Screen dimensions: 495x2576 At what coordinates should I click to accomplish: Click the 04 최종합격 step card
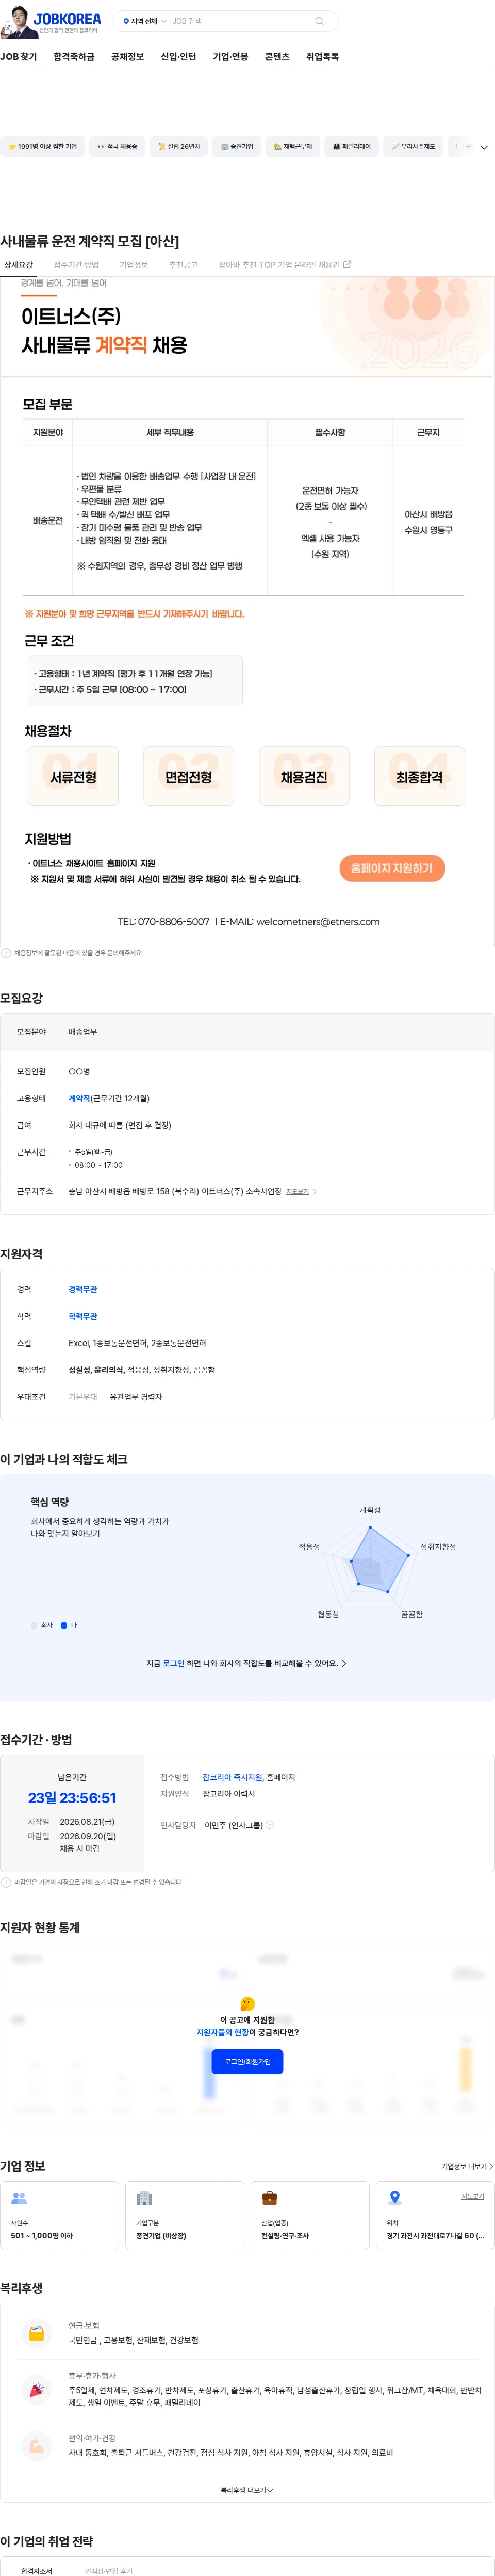tap(419, 776)
